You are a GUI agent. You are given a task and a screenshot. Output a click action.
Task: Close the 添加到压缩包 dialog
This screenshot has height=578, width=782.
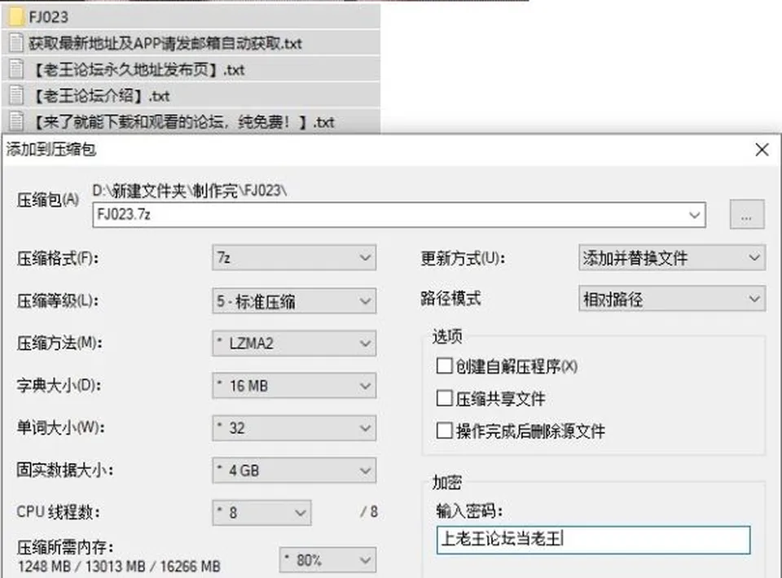coord(762,150)
